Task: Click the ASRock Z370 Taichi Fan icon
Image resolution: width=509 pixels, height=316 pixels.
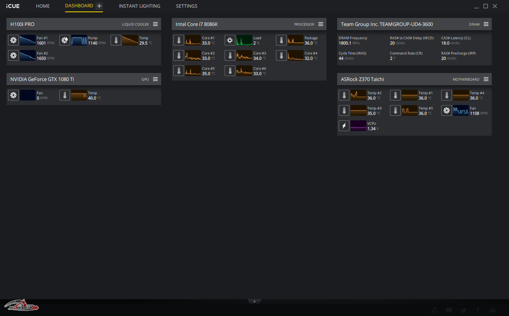Action: tap(447, 110)
